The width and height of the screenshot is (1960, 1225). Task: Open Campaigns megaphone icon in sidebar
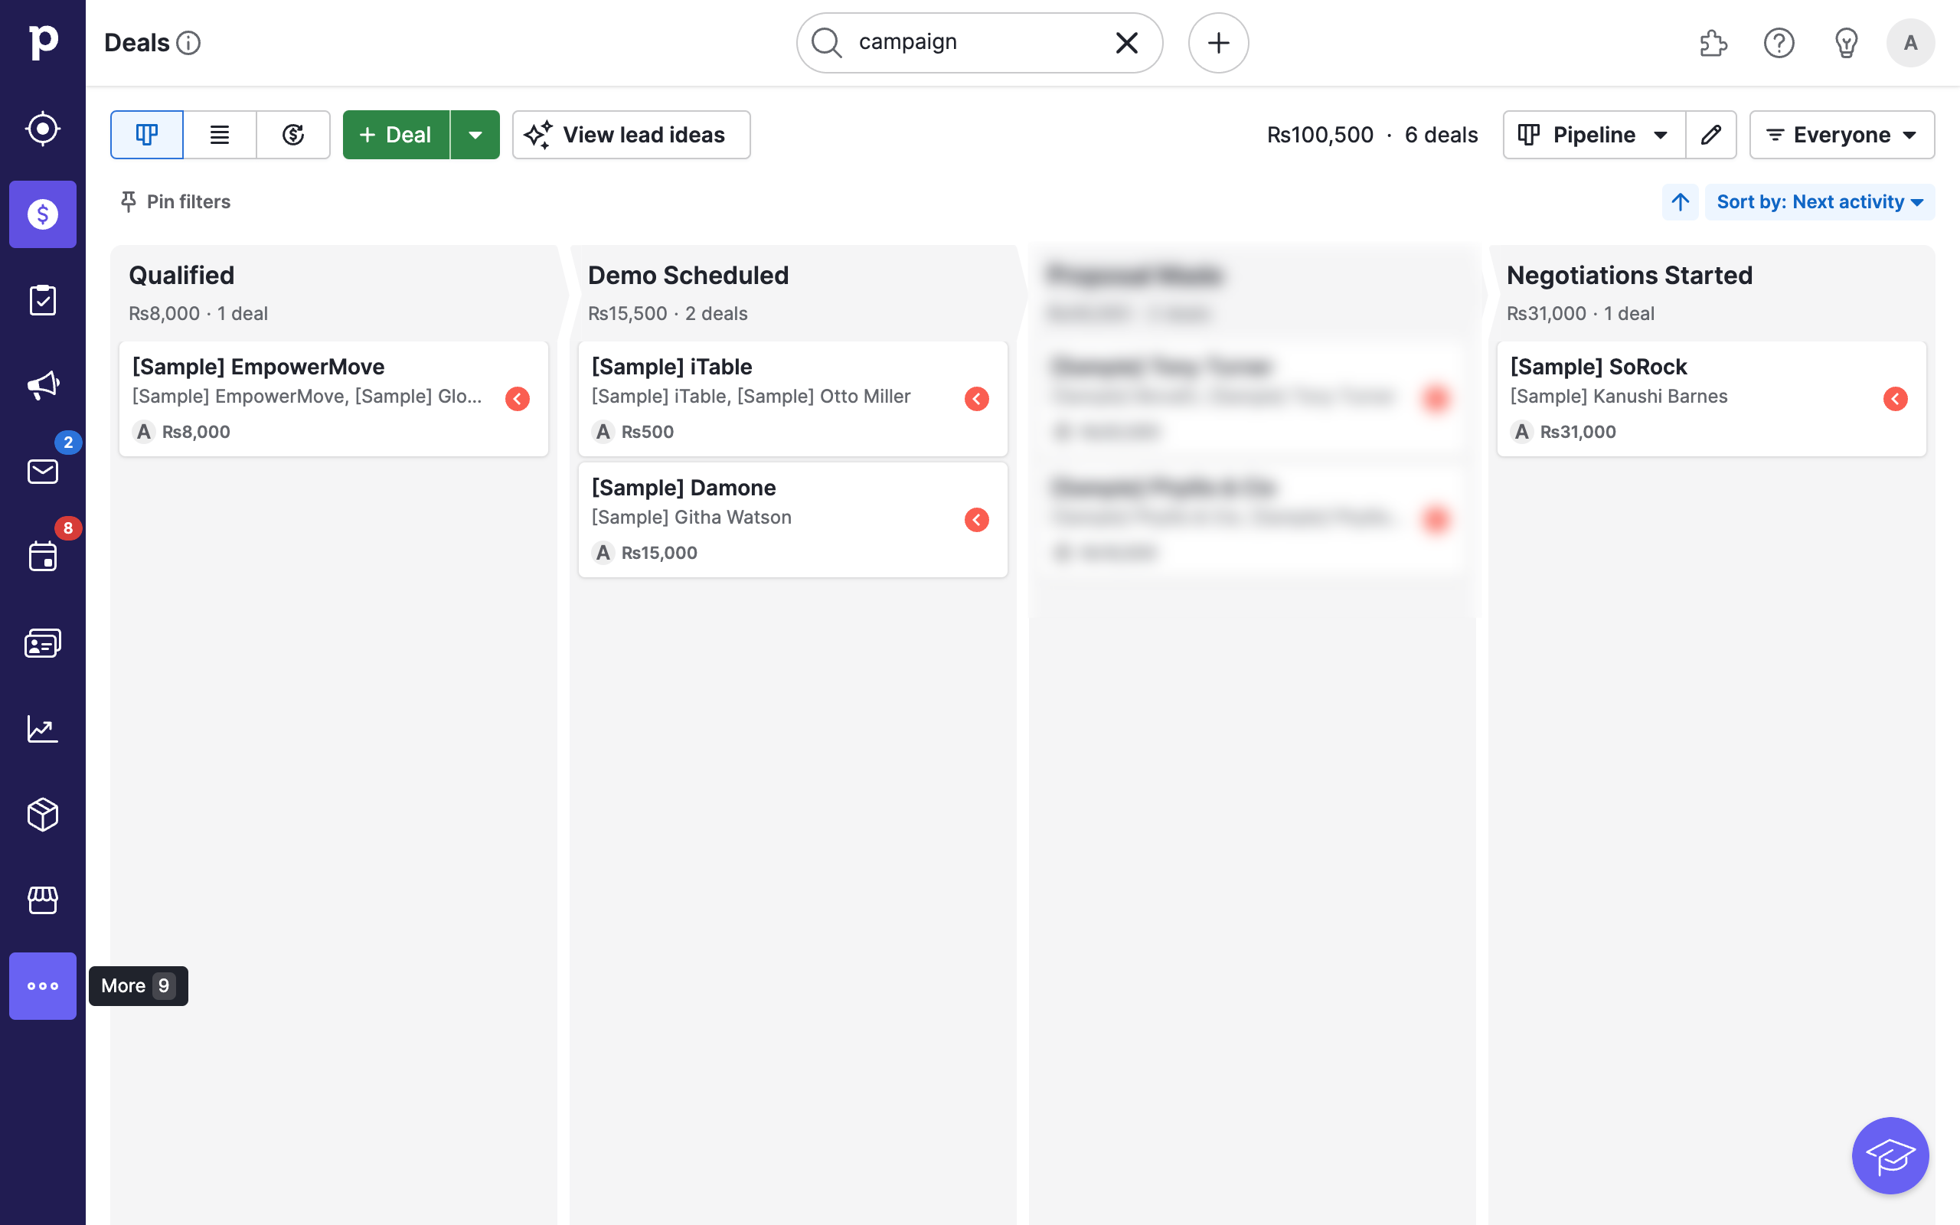pos(42,385)
